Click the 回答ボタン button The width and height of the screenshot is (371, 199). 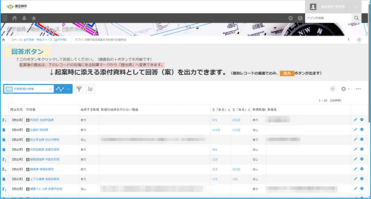click(27, 52)
